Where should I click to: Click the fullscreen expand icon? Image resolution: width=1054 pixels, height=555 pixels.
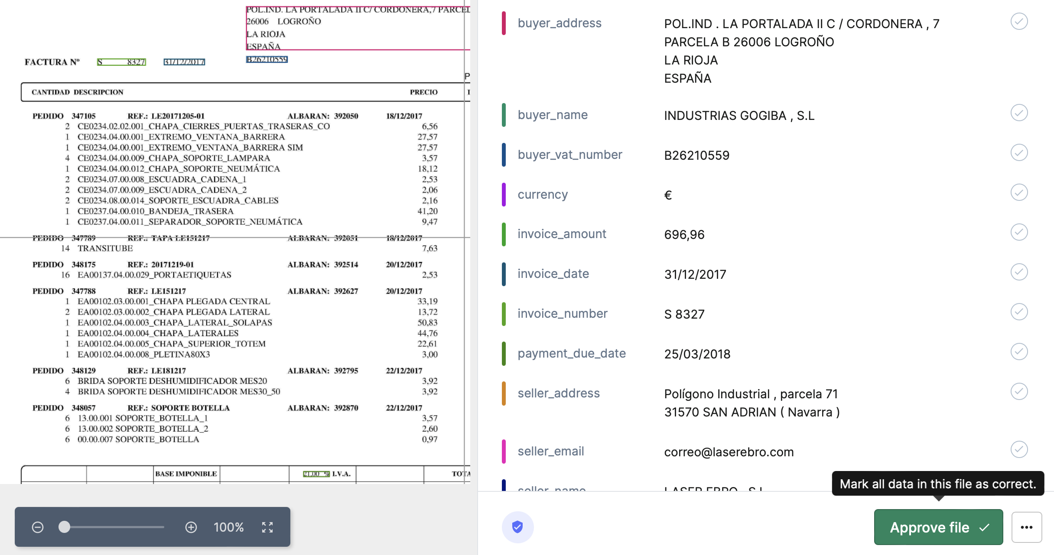coord(267,527)
